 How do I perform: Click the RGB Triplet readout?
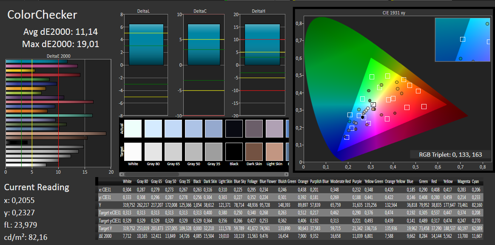point(450,155)
